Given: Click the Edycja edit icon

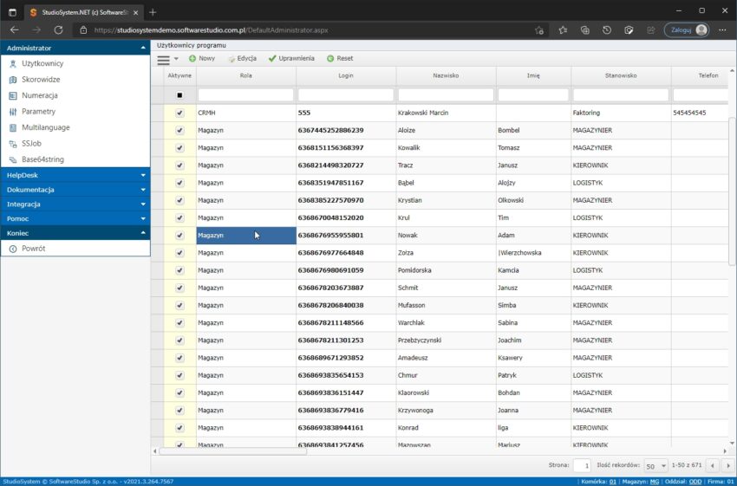Looking at the screenshot, I should [232, 59].
